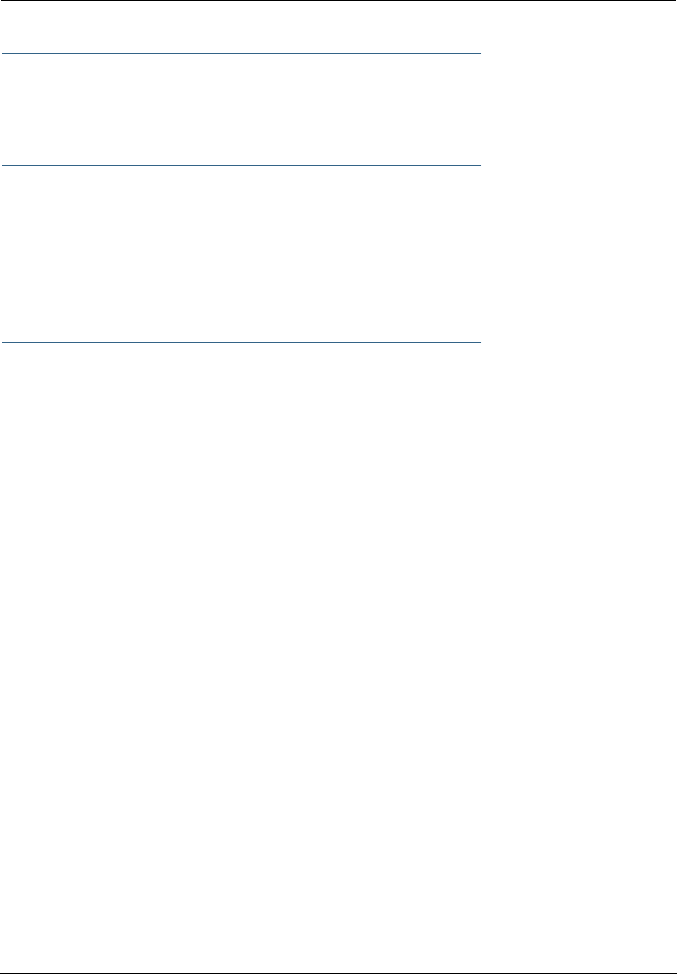This screenshot has width=677, height=974.
Task: Click the right end of first blue divider
Action: pos(478,53)
